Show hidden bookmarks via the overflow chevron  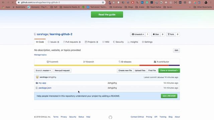click(x=190, y=7)
